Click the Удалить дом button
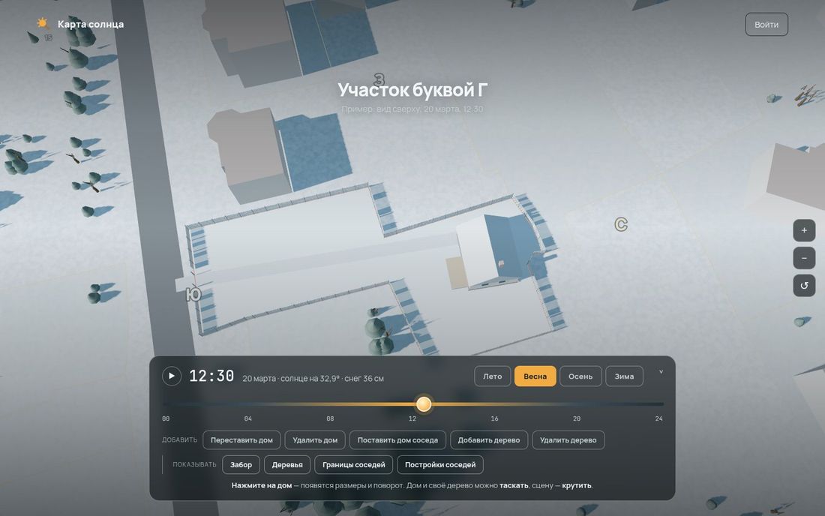 315,439
